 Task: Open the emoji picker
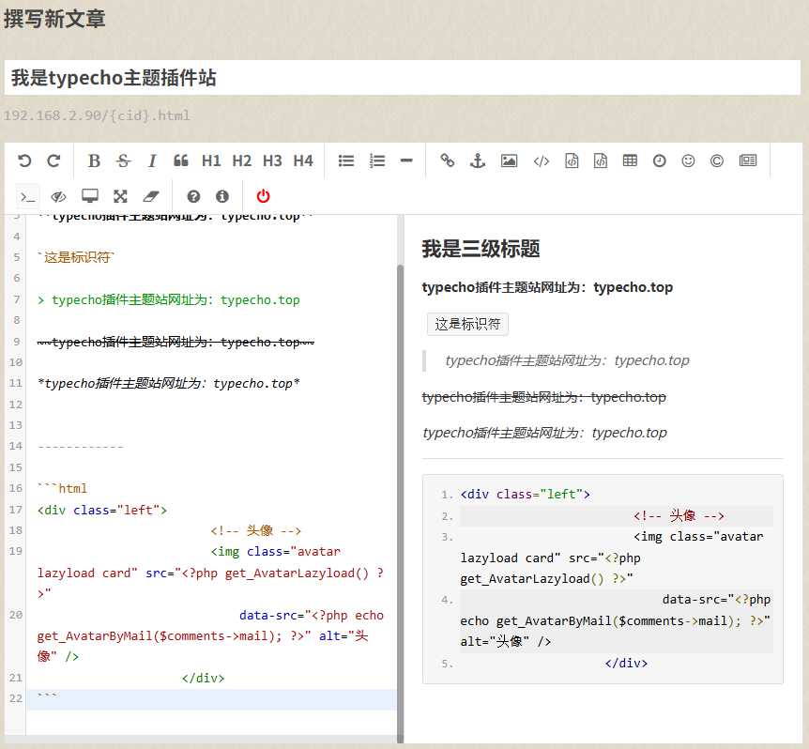tap(688, 160)
